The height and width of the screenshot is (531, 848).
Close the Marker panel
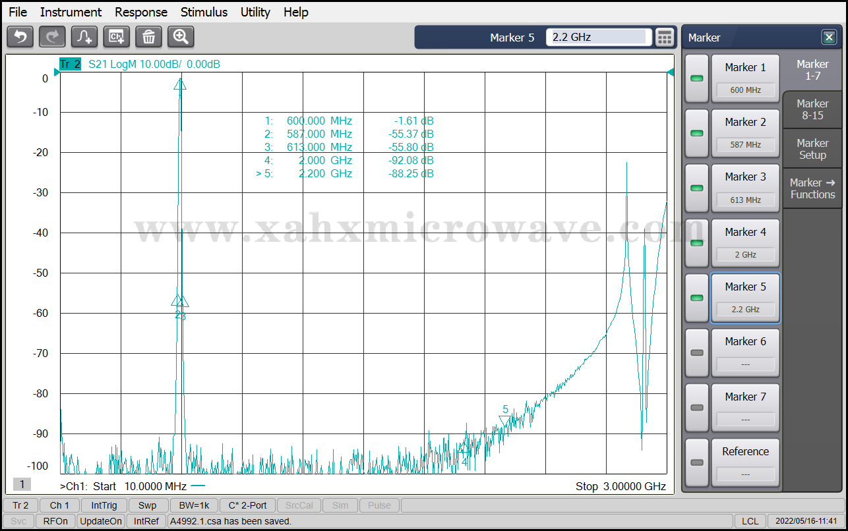(x=828, y=38)
